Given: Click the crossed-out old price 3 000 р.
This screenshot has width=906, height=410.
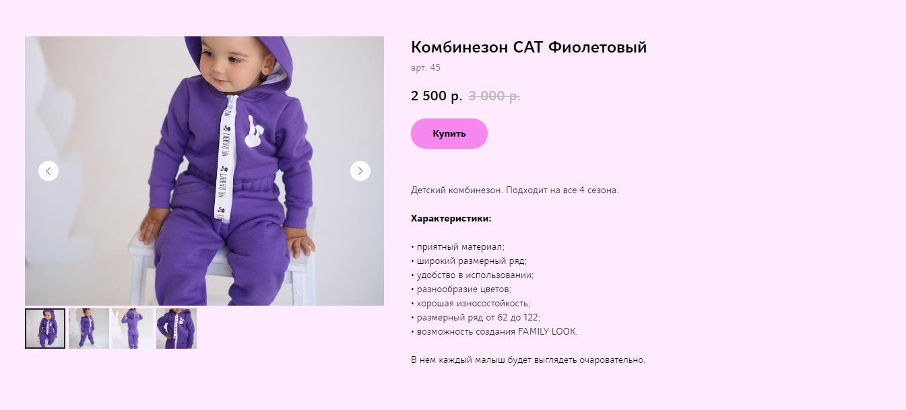Looking at the screenshot, I should click(494, 96).
